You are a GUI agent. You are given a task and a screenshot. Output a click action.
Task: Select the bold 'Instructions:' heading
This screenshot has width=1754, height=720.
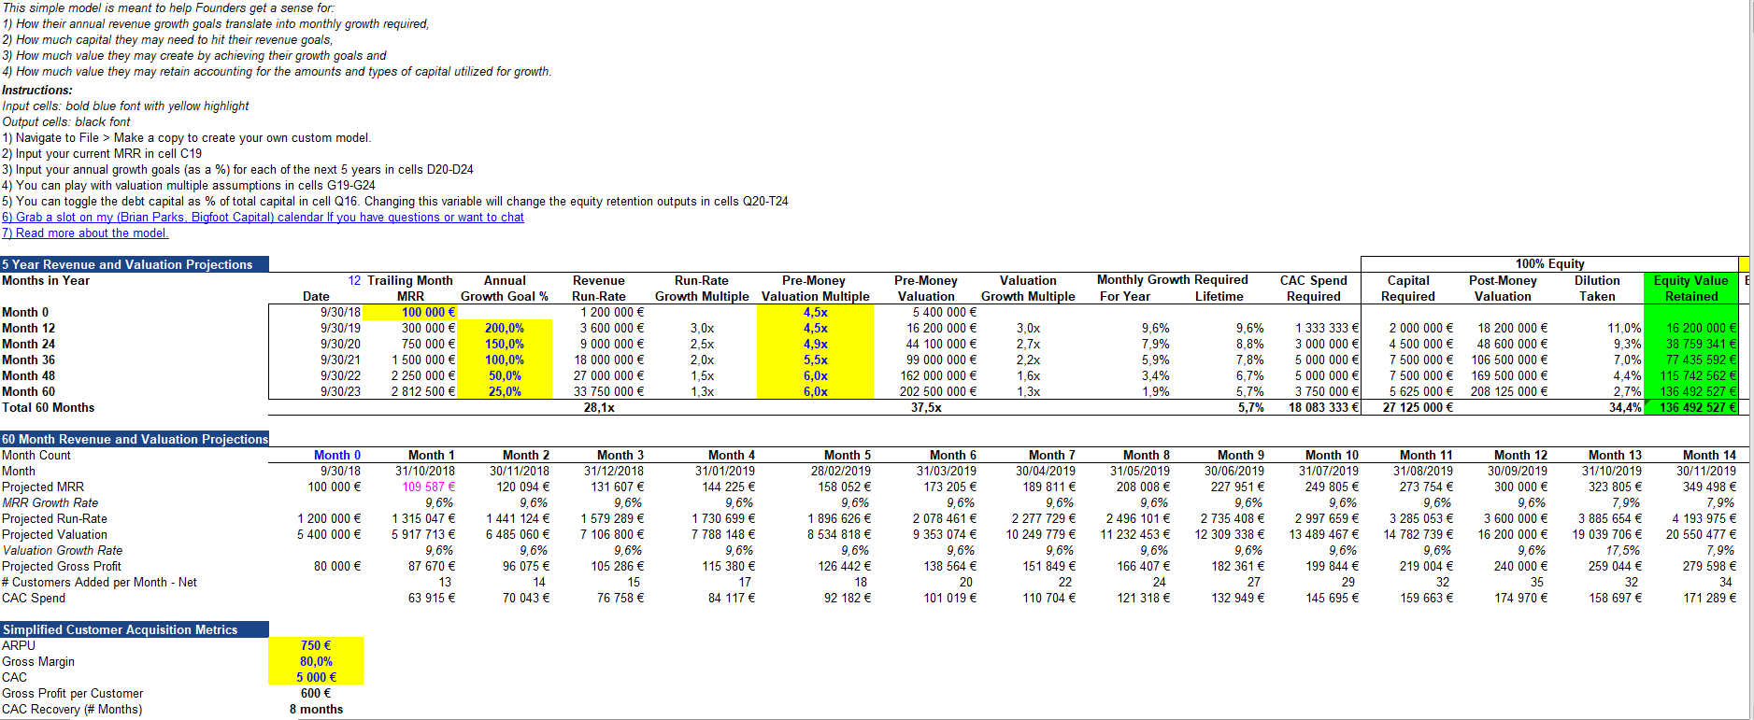[37, 91]
